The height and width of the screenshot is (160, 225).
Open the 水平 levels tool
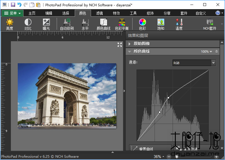[x=85, y=24]
